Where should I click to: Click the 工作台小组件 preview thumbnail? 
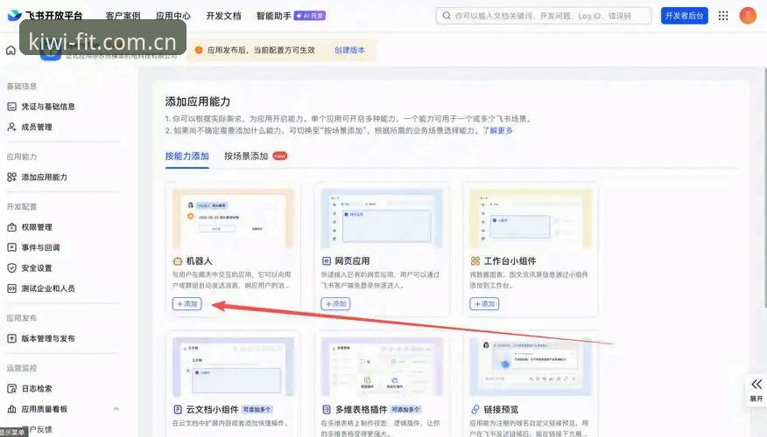(x=531, y=218)
